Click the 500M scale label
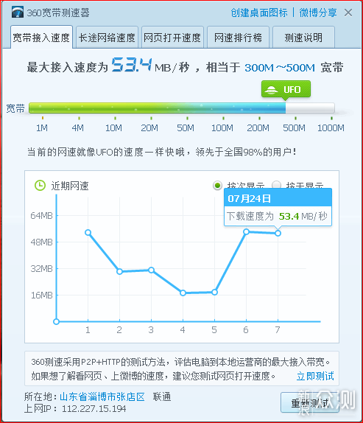Viewport: 363px width, 423px height. click(x=294, y=128)
